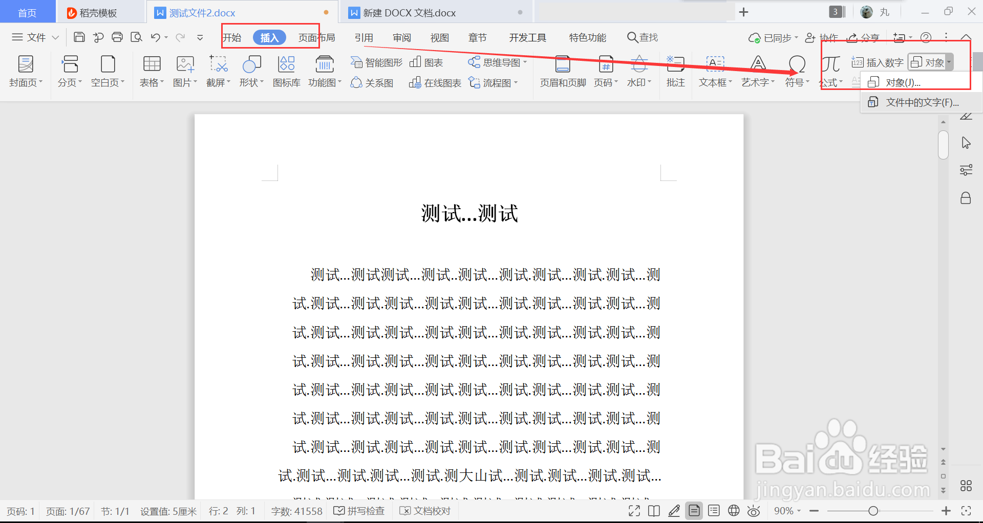The image size is (983, 523).
Task: Open header and footer (页眉和页脚)
Action: coord(563,71)
